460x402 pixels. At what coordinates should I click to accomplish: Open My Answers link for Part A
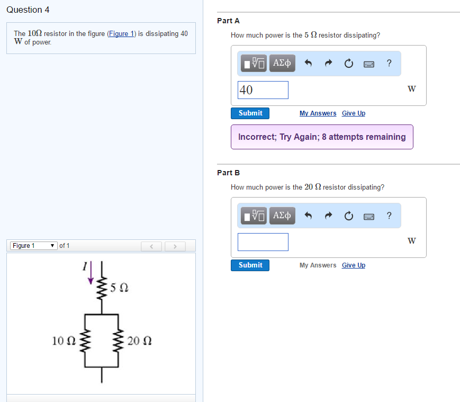318,113
